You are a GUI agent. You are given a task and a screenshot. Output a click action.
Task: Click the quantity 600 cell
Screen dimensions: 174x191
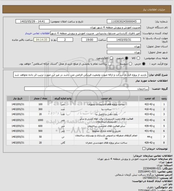tap(41, 126)
